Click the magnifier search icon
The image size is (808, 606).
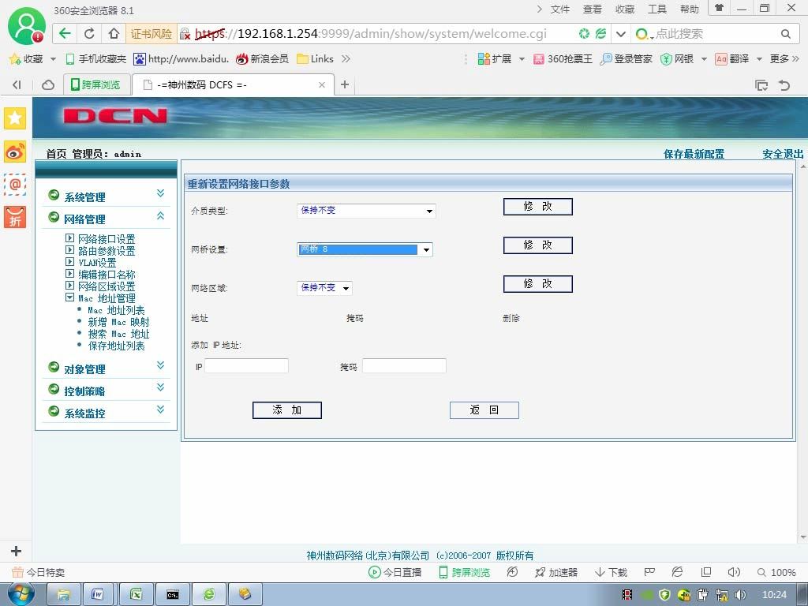(x=785, y=34)
